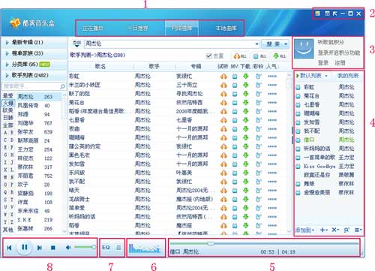Click the plus add icon under the playlist
This screenshot has width=375, height=271.
(324, 230)
